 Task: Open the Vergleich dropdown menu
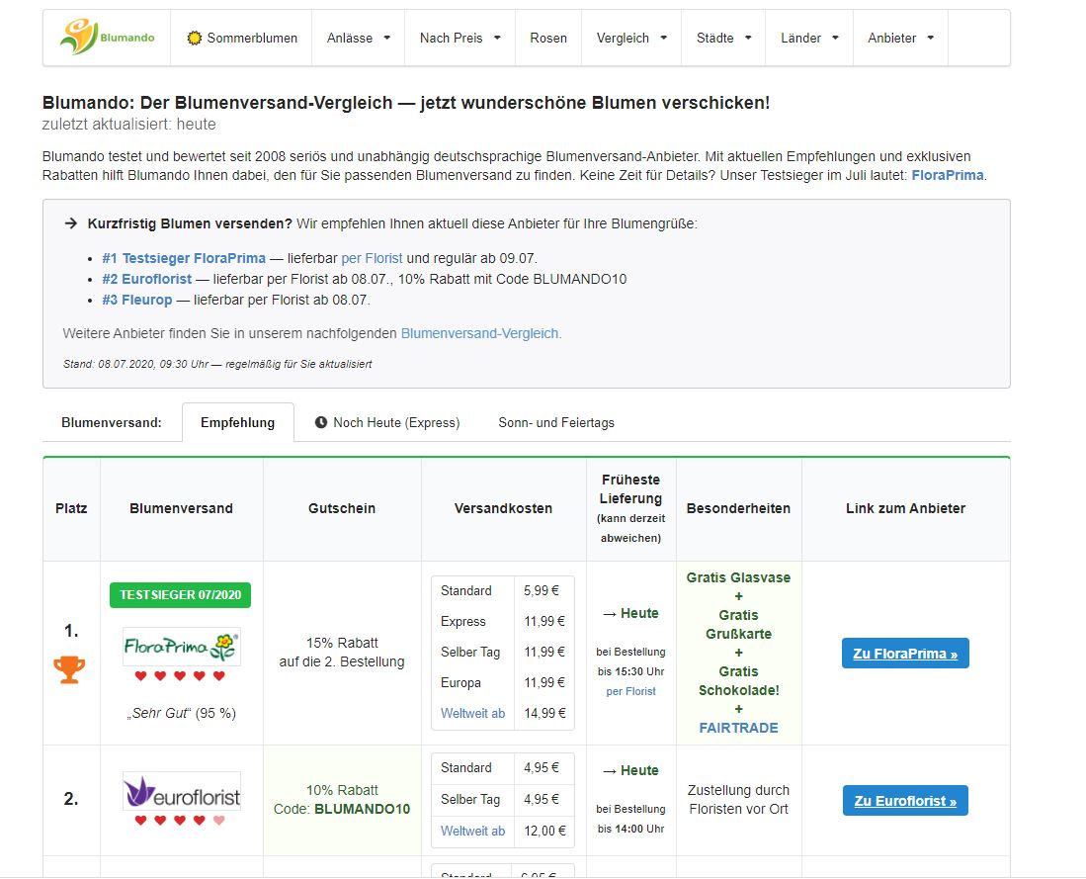click(x=631, y=39)
